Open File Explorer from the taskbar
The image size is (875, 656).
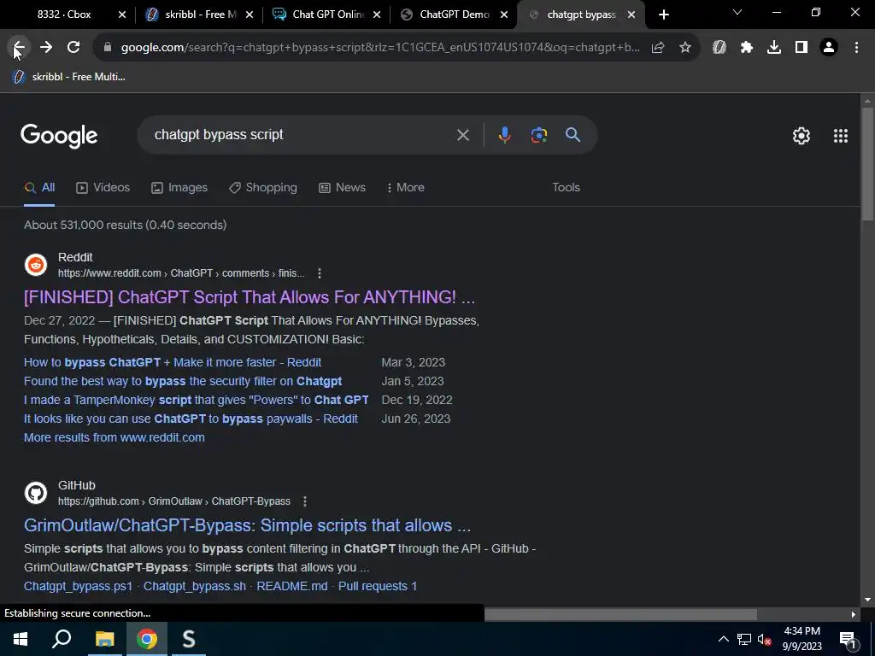[104, 639]
